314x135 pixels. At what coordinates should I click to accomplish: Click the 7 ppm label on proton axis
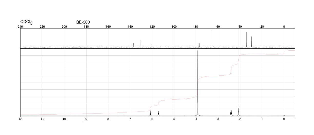130,119
